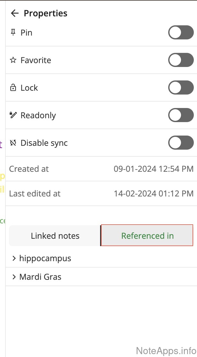Viewport: 197px width, 357px height.
Task: Expand the hippocampus chevron
Action: (14, 258)
